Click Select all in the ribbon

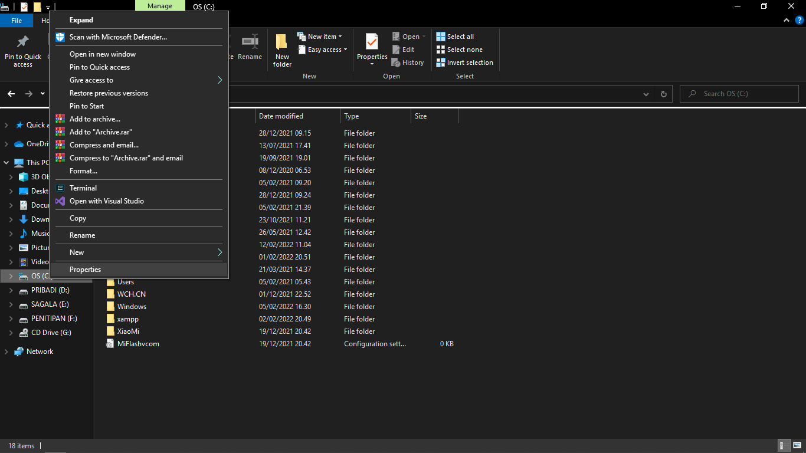[455, 37]
